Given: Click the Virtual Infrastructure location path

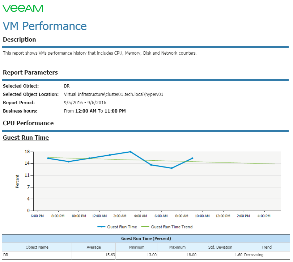Looking at the screenshot, I should click(114, 94).
